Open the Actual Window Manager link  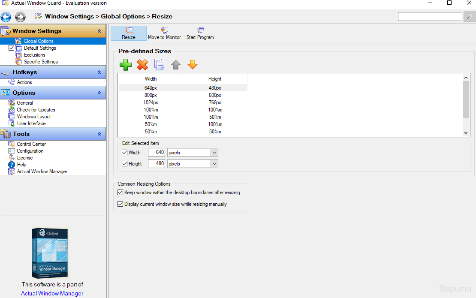pos(52,293)
